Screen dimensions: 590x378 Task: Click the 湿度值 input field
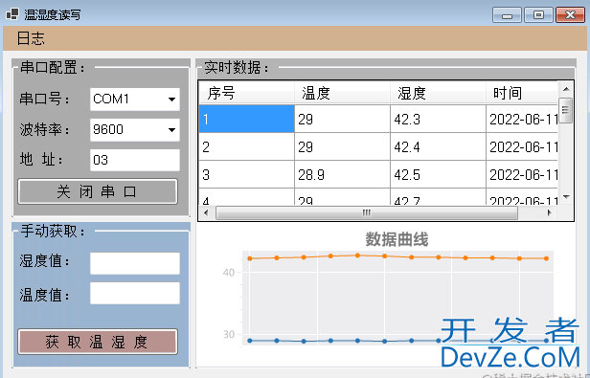coord(135,263)
